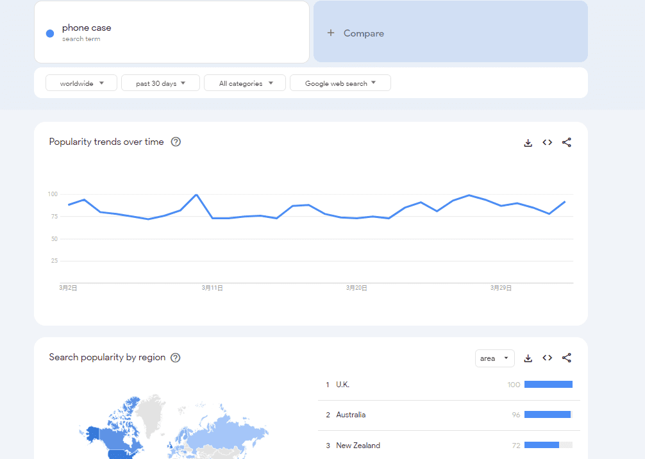Screen dimensions: 645x459
Task: Click the help icon beside Popularity trends over time
Action: [x=176, y=142]
